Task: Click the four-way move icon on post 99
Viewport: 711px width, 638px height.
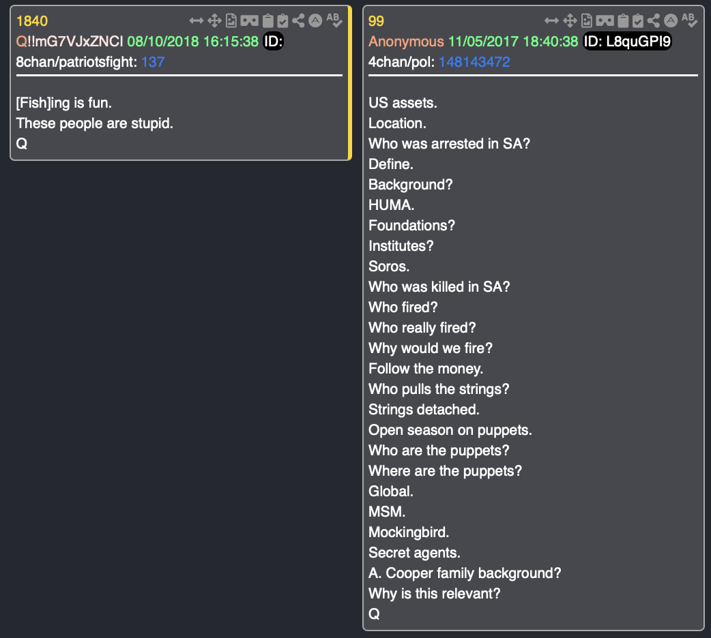Action: (x=570, y=21)
